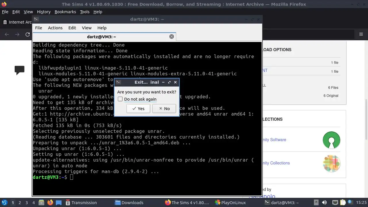368x207 pixels.
Task: Minimize the Exit dialog window
Action: (x=163, y=82)
